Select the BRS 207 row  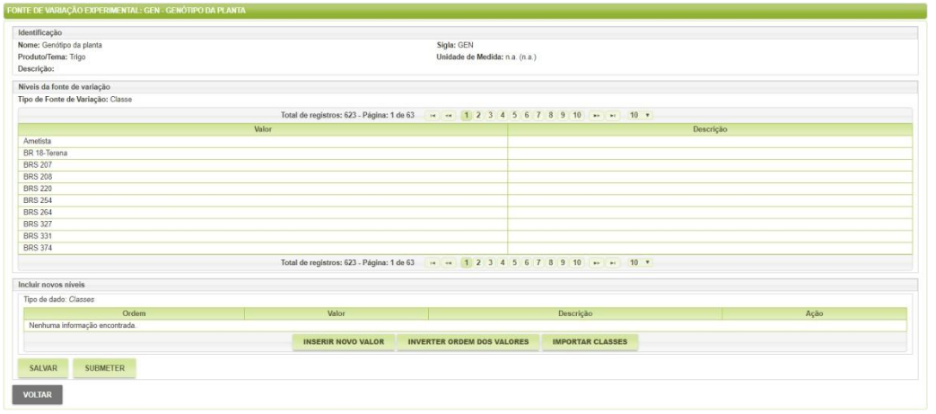click(465, 165)
